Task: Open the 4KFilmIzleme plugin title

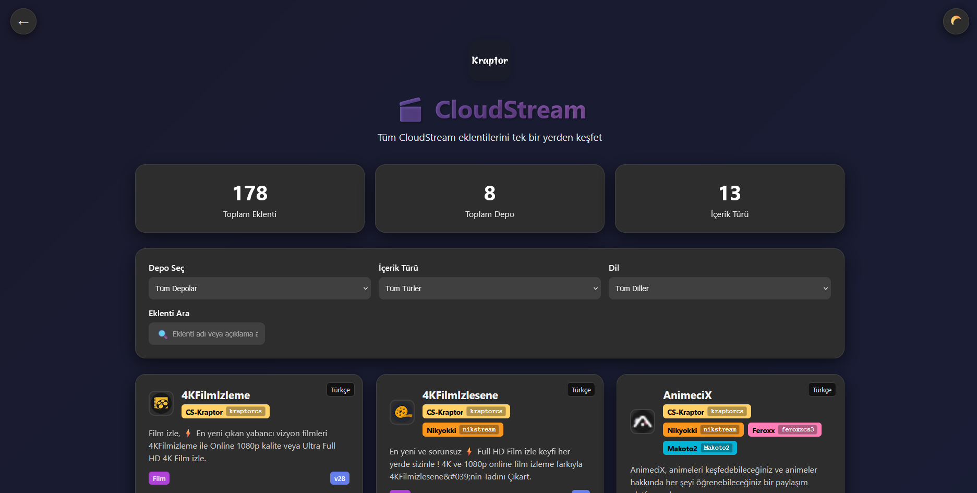Action: point(215,395)
